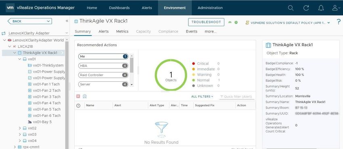Select vx01-Bay 5 in tree

pos(40,122)
